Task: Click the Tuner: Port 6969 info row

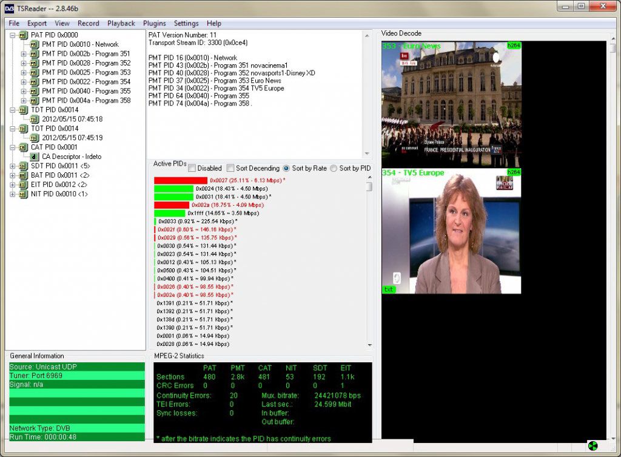Action: pos(77,376)
